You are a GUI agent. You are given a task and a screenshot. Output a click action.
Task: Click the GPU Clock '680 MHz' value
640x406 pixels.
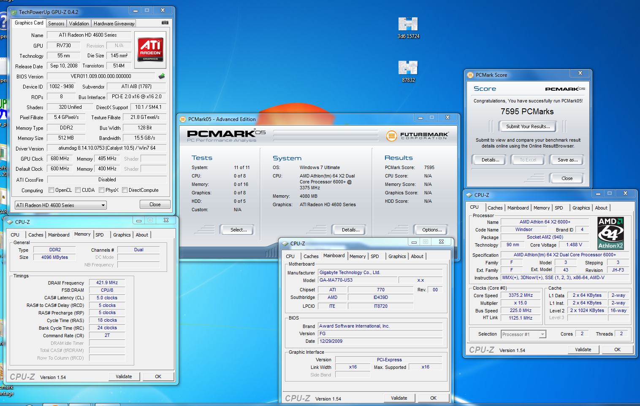60,159
